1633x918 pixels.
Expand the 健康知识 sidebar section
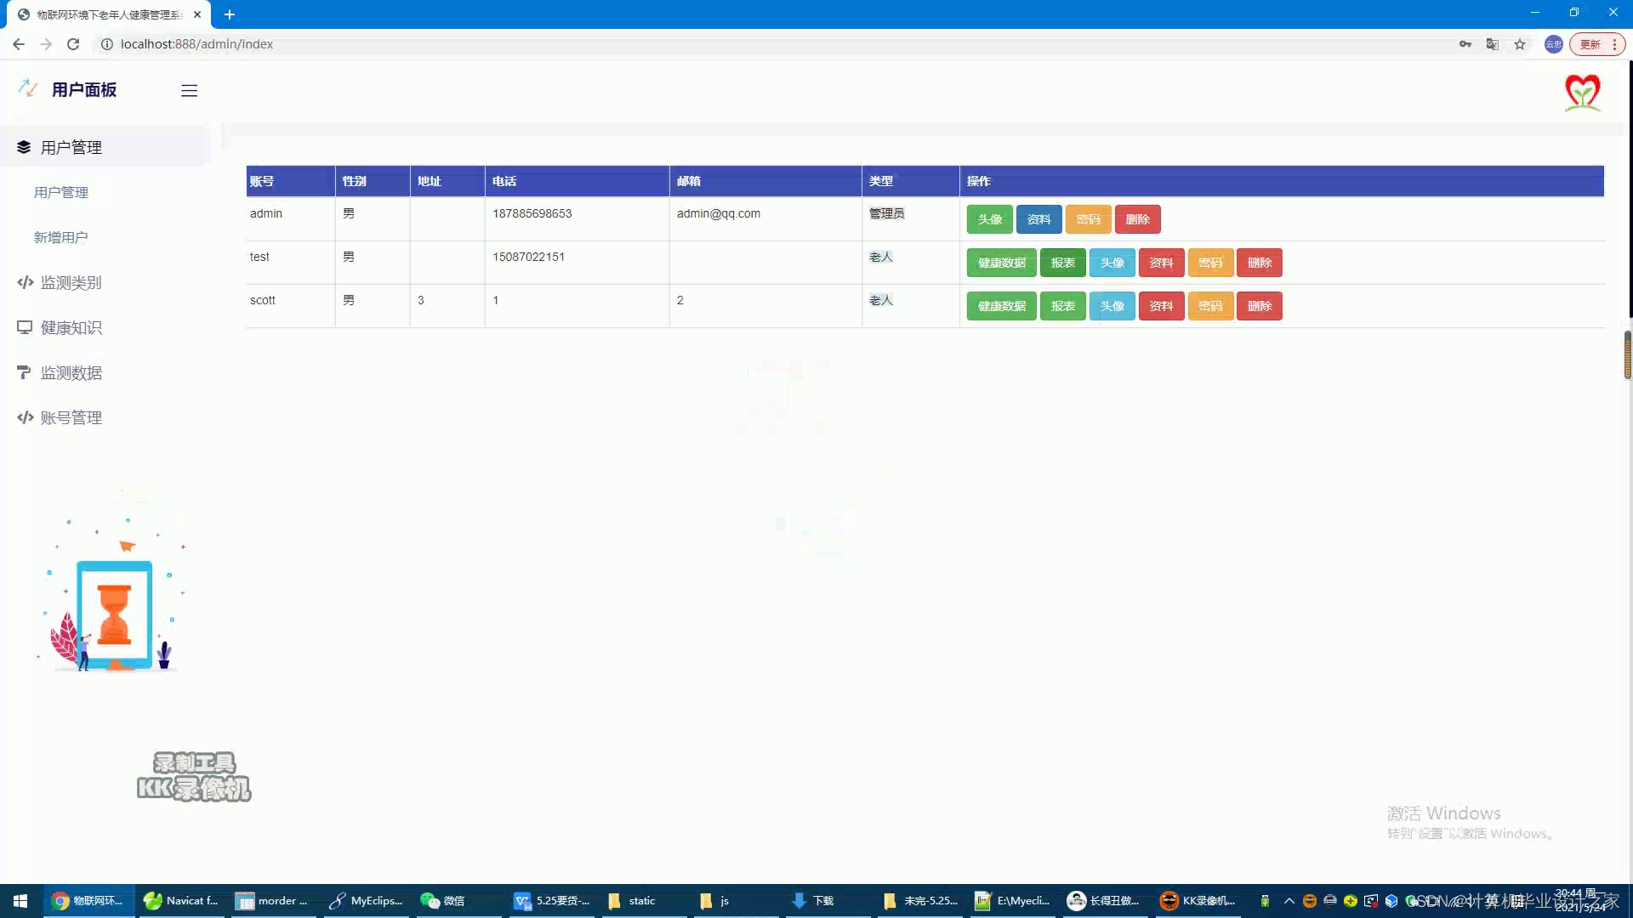(x=71, y=328)
